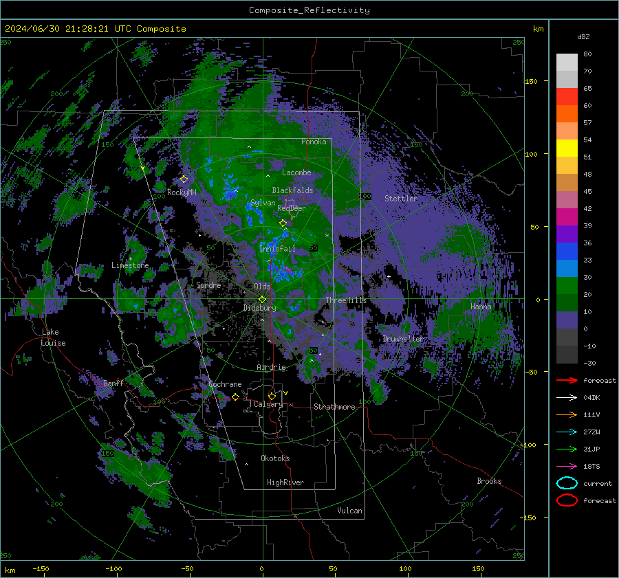The image size is (619, 578).
Task: Click the Hanna town label
Action: 481,307
